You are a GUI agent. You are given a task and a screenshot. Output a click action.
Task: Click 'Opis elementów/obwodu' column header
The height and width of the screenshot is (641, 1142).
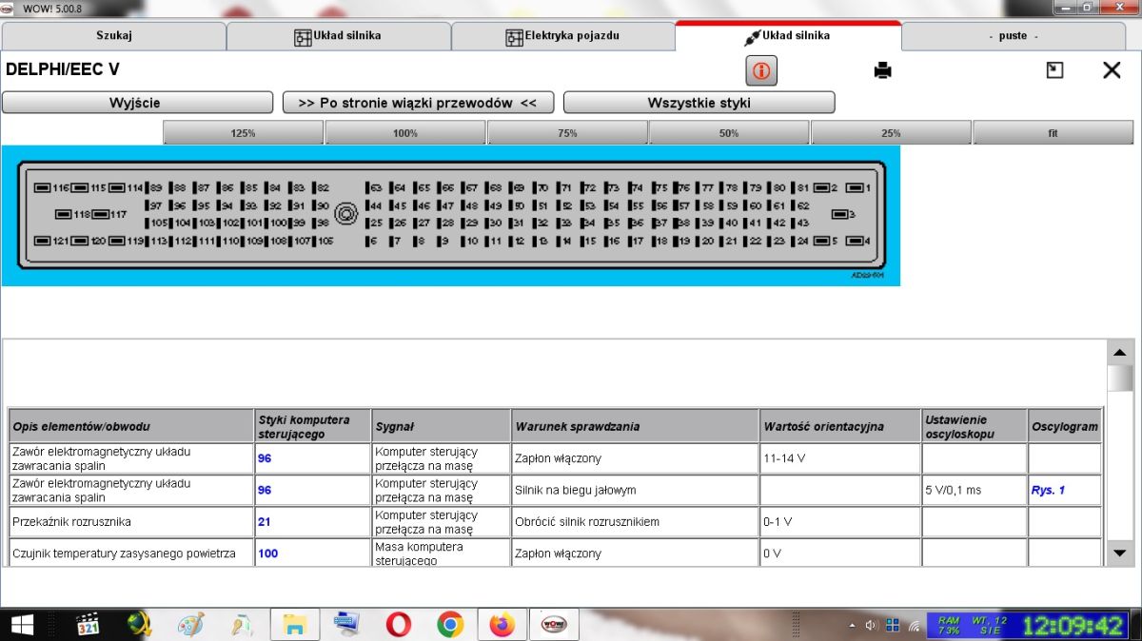tap(131, 426)
